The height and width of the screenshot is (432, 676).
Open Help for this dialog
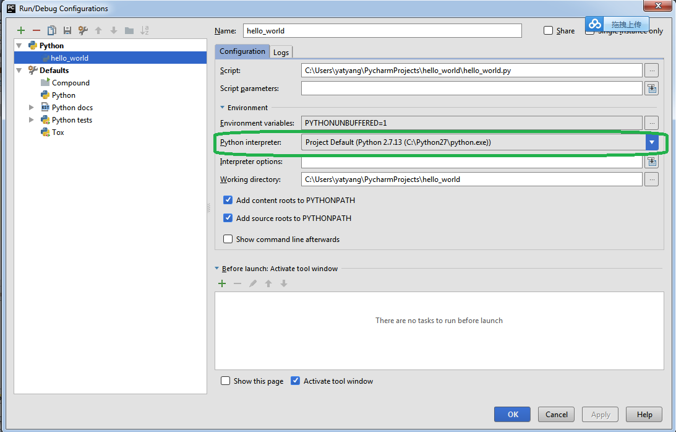pyautogui.click(x=644, y=414)
